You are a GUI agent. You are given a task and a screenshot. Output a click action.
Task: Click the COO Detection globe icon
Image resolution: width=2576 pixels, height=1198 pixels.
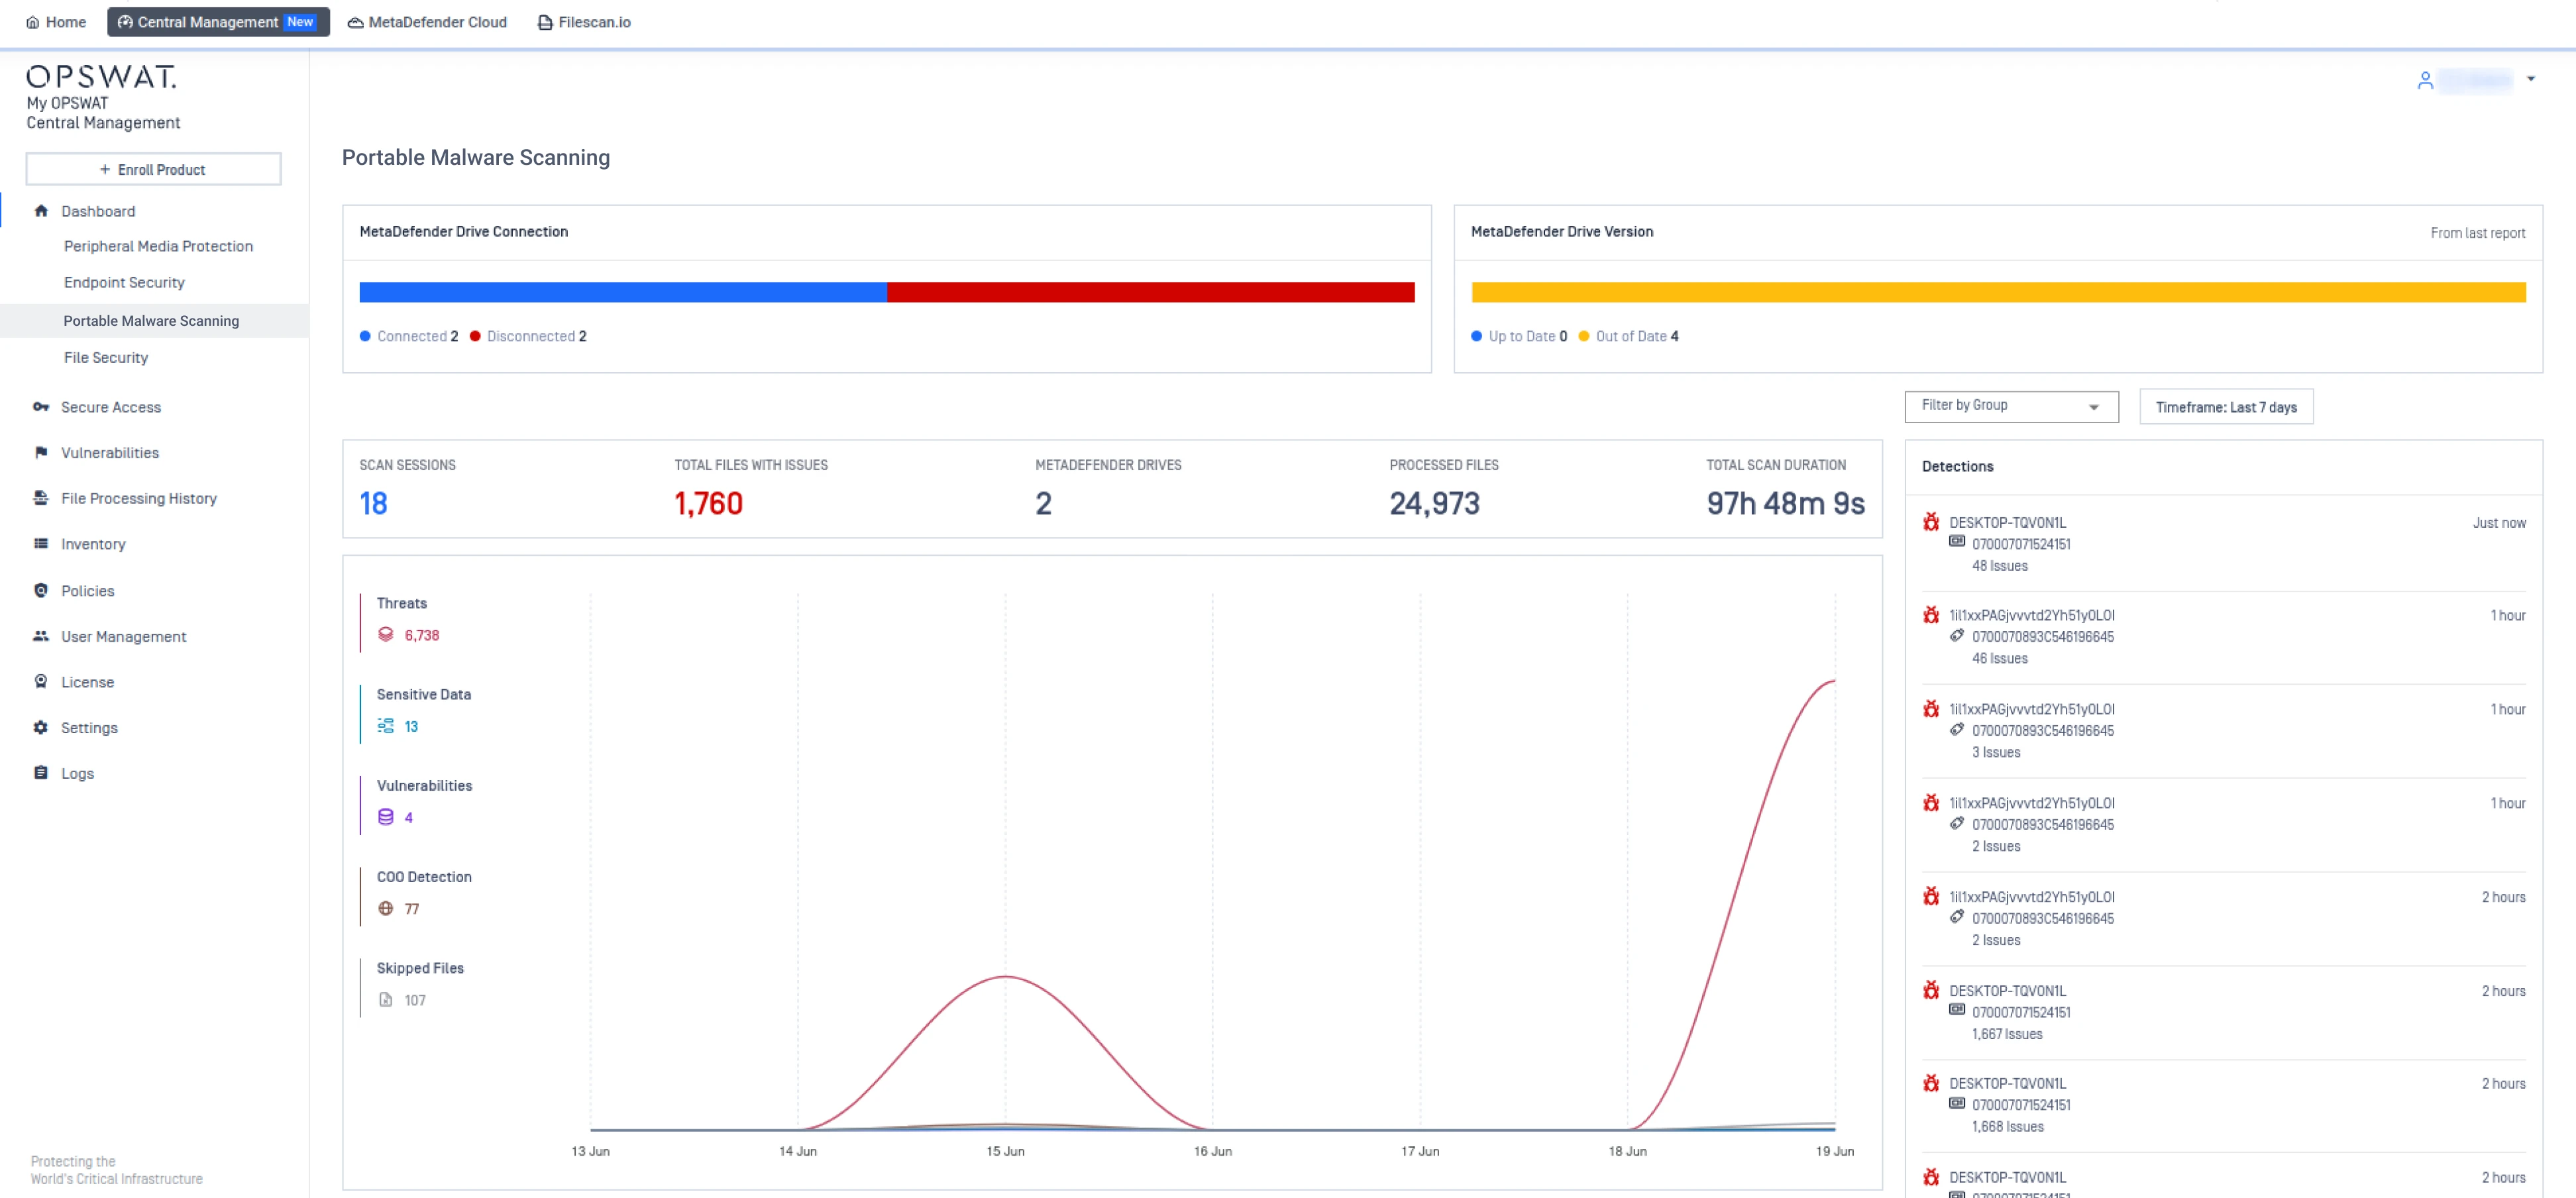coord(386,908)
